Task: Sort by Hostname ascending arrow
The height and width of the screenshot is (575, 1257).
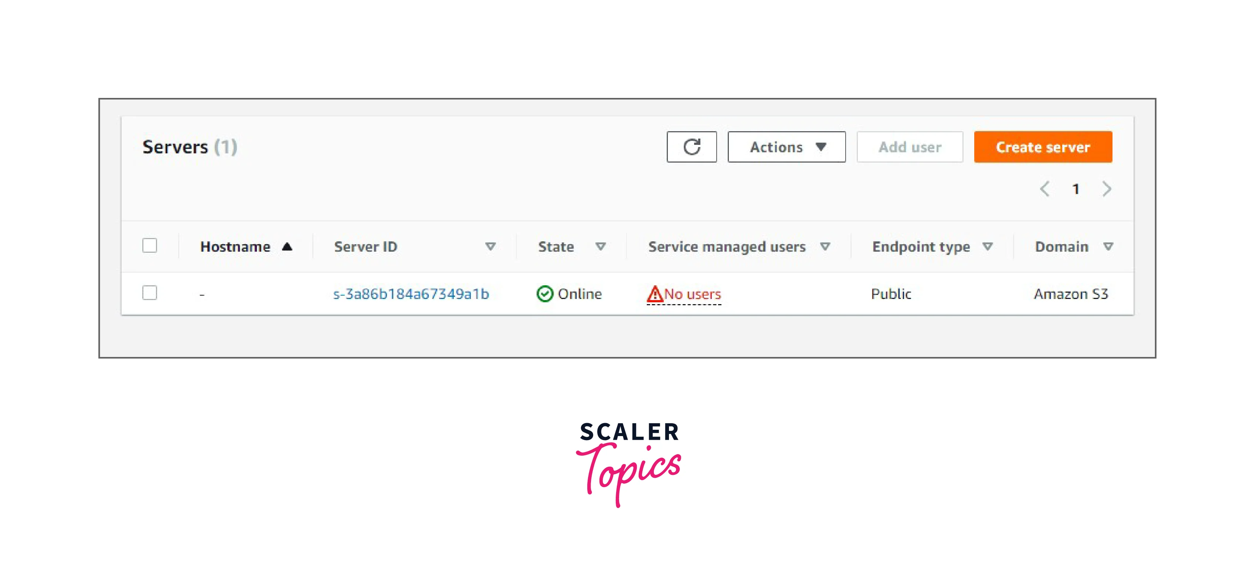Action: click(287, 246)
